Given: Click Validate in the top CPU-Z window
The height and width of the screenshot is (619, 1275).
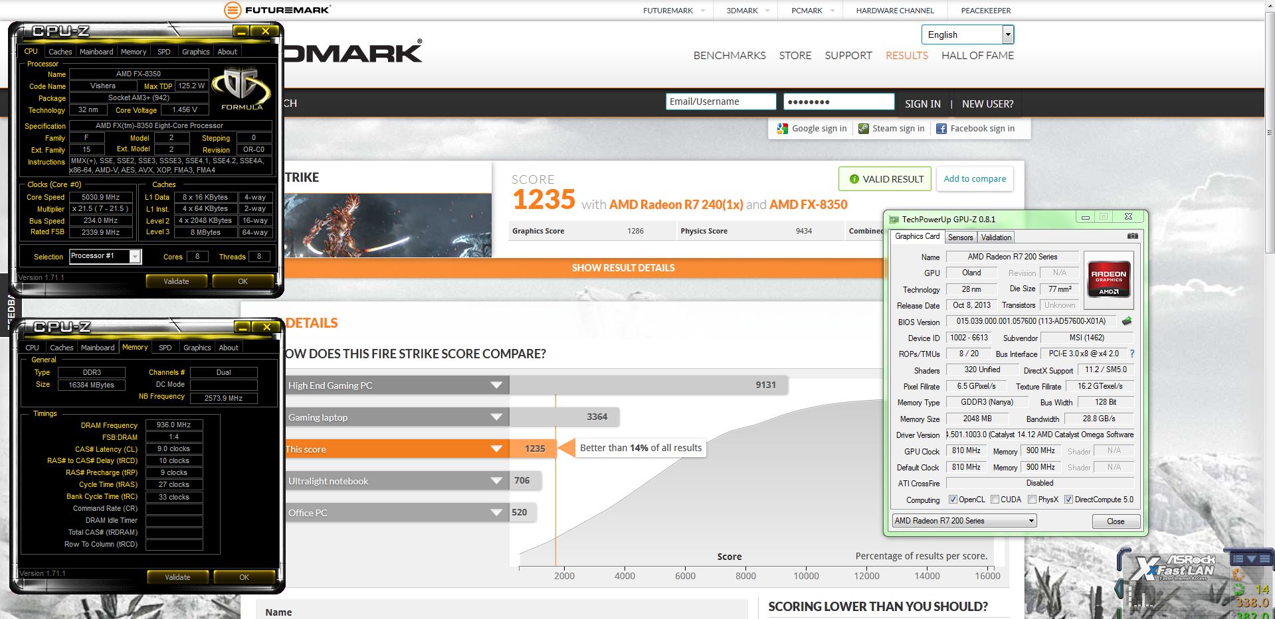Looking at the screenshot, I should (176, 281).
